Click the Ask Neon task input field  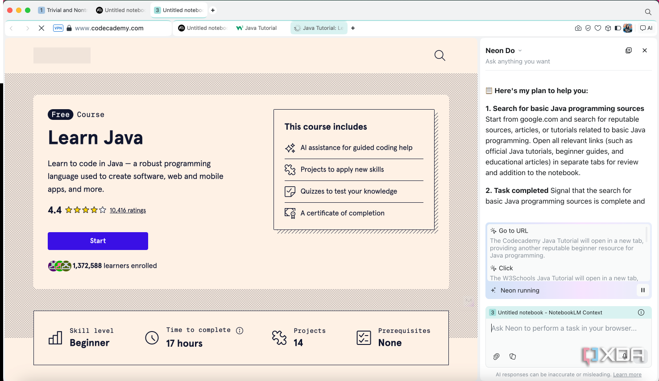(568, 328)
